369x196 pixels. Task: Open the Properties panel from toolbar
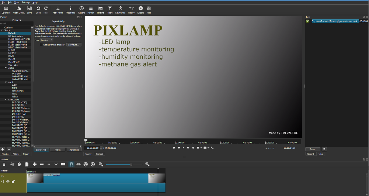(70, 10)
